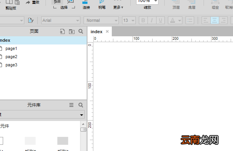Viewport: 233px width, 151px height.
Task: Click search icon in widget library panel
Action: [x=81, y=105]
